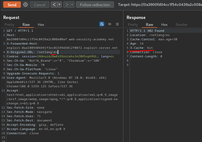202x142 pixels.
Task: Click the Age: 14 response header
Action: 137,44
